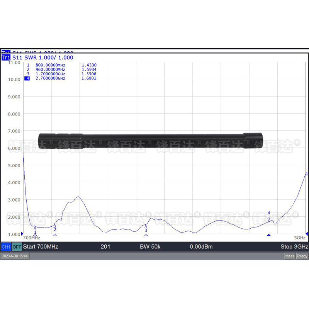309x309 pixels.
Task: Click the CH1 channel button
Action: pos(6,247)
